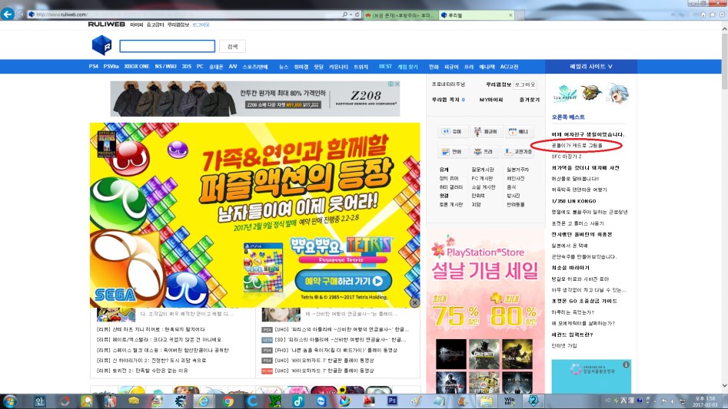Open 반려동물 board link

(x=516, y=205)
